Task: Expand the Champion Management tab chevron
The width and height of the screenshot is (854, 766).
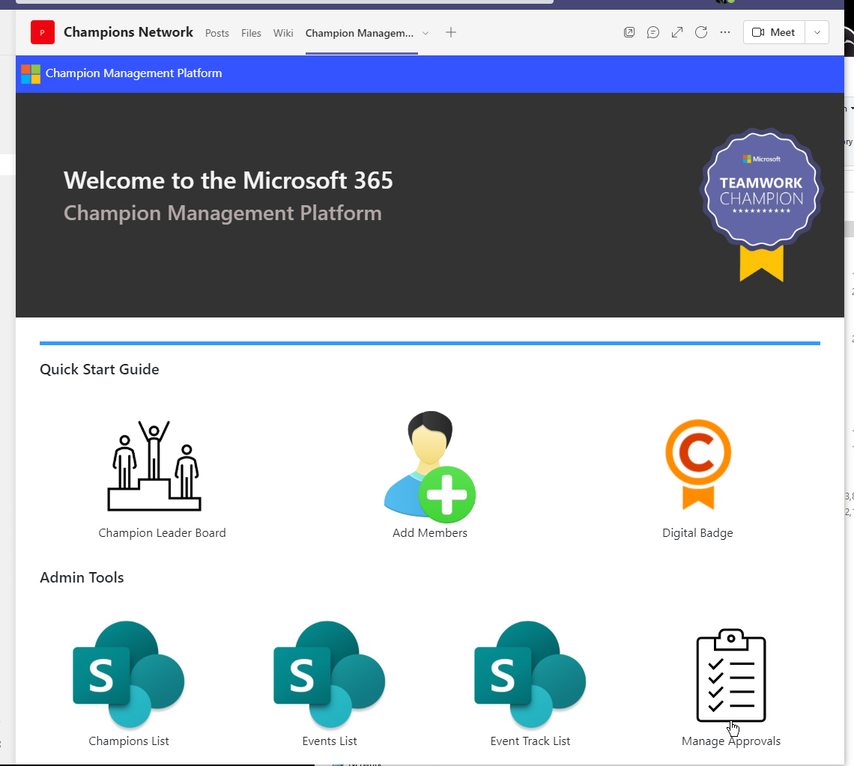Action: point(426,33)
